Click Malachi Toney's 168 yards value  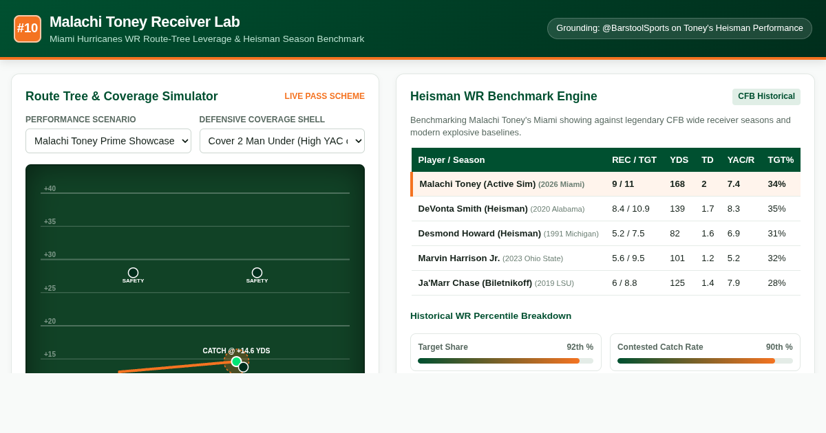pos(678,184)
